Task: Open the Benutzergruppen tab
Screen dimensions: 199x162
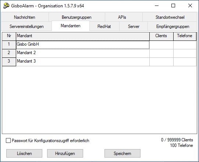Action: coord(77,17)
